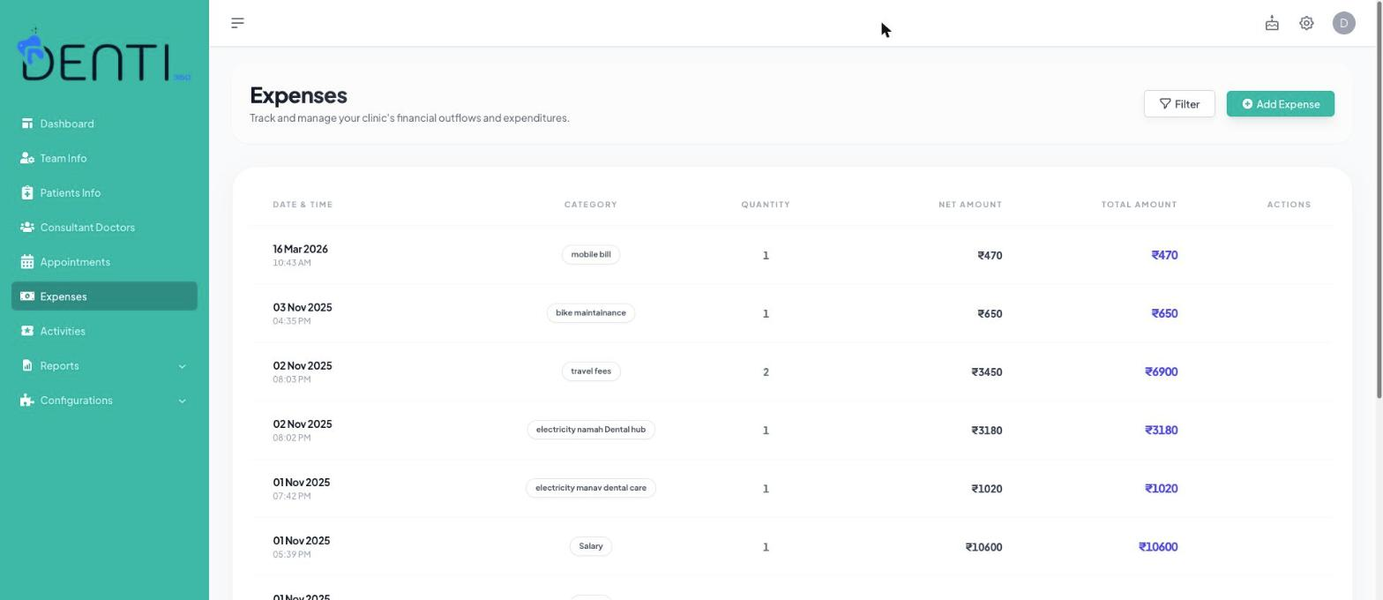
Task: Click quantity 2 in travel fees row
Action: [766, 372]
